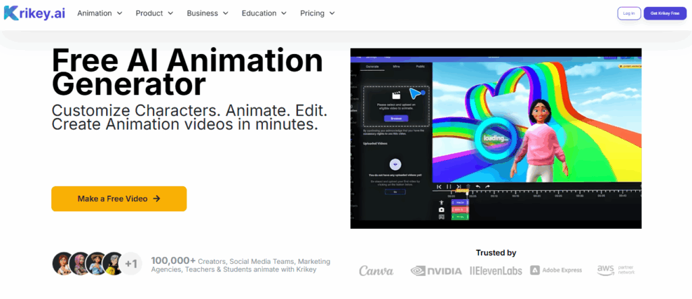The height and width of the screenshot is (299, 692).
Task: Click the camera icon beside timeline tracks
Action: point(441,210)
